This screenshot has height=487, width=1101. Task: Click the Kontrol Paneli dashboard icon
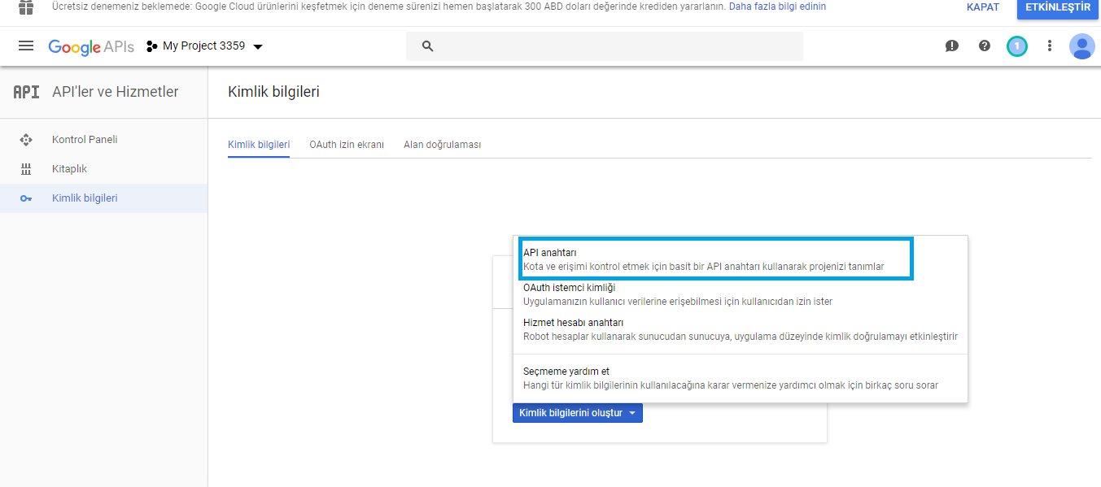(26, 140)
